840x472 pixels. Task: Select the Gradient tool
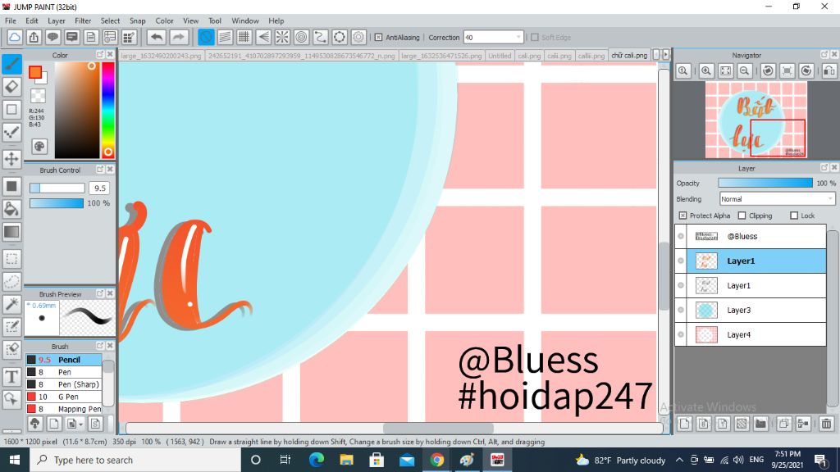(11, 232)
